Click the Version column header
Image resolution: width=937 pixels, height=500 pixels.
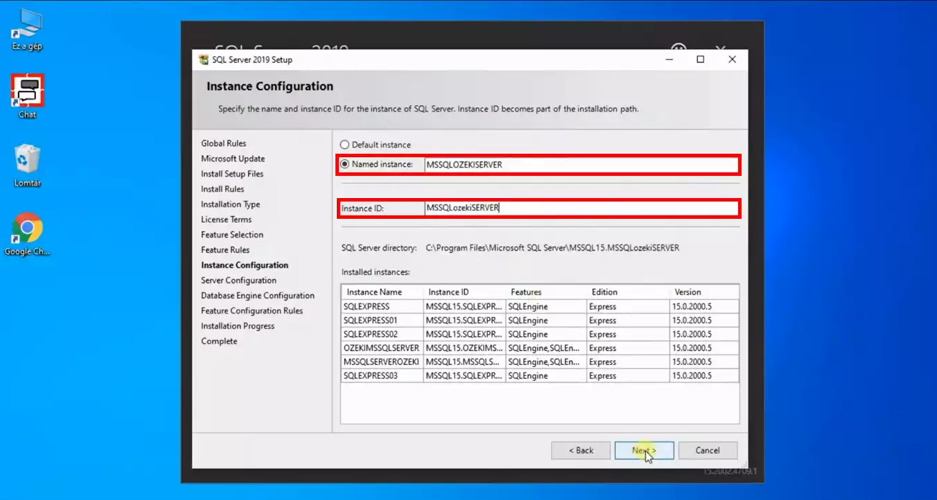point(704,292)
